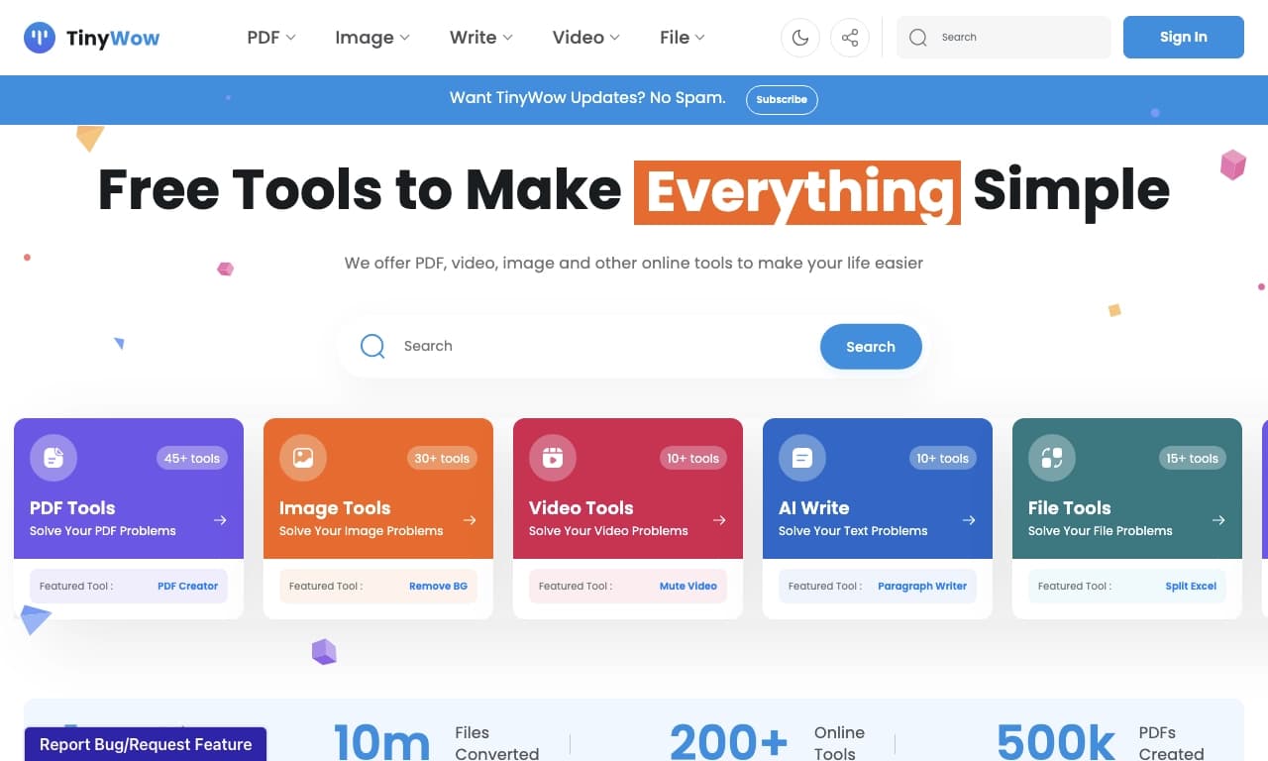
Task: Click 'Solve Your File Problems' text
Action: [x=1100, y=531]
